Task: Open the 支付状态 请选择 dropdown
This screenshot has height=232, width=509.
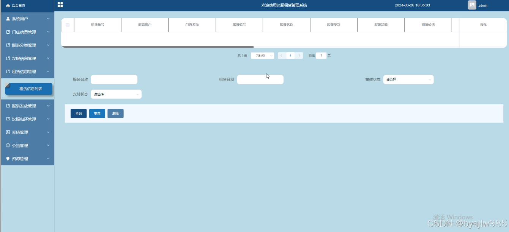Action: [x=116, y=94]
